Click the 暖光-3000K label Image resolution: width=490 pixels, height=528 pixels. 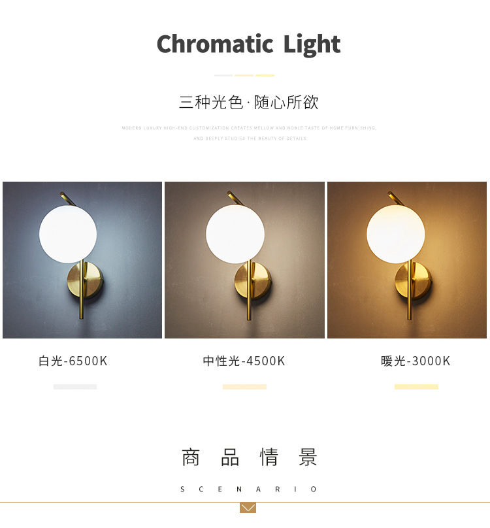click(416, 361)
